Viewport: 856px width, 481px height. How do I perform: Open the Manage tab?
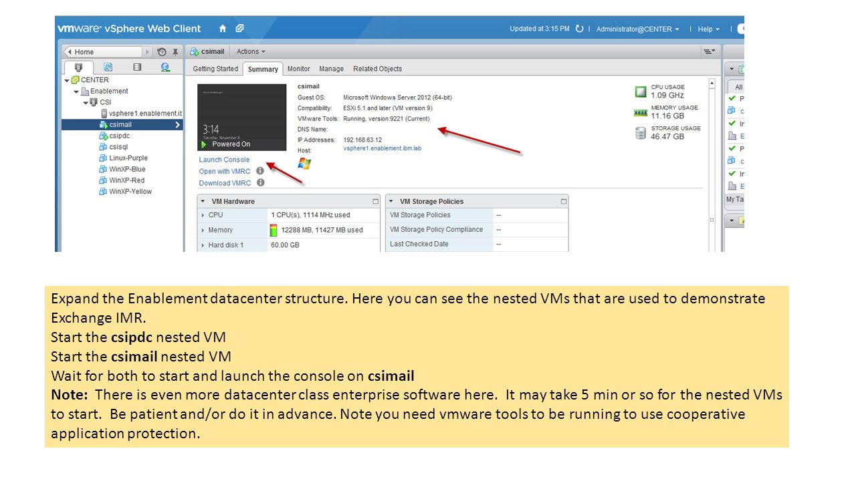click(x=331, y=69)
